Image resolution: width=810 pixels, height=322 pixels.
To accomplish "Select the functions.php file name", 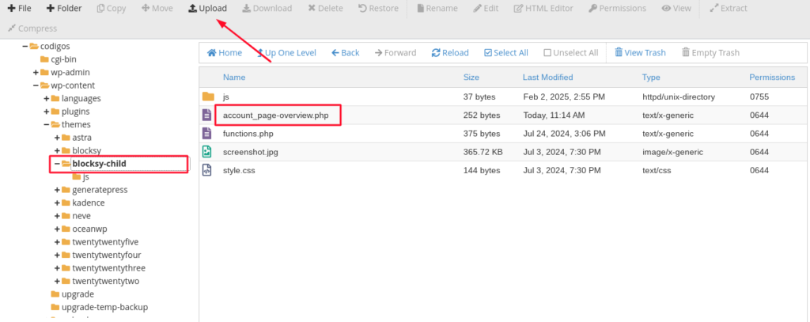I will (248, 134).
